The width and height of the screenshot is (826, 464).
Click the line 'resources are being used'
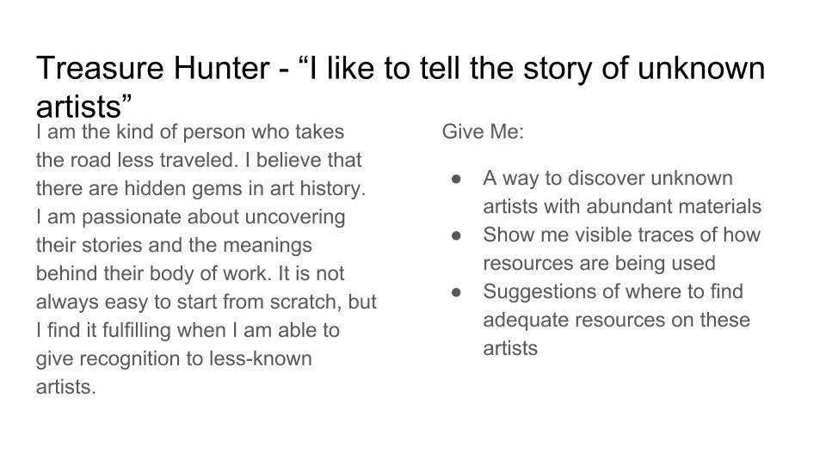[599, 264]
